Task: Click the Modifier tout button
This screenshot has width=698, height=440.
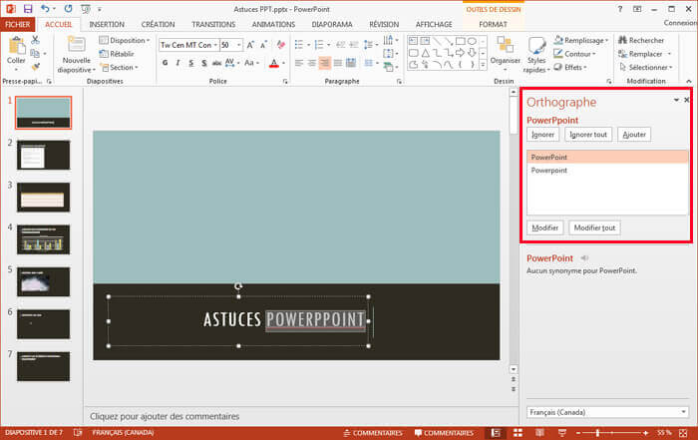Action: (594, 227)
